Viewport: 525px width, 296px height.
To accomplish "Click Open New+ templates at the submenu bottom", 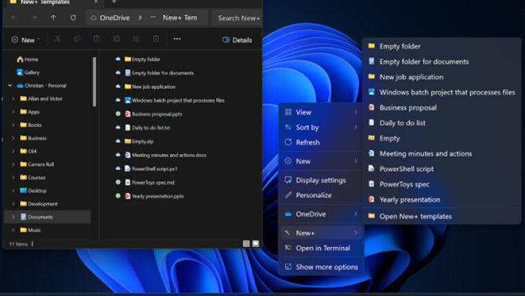I will [x=415, y=216].
